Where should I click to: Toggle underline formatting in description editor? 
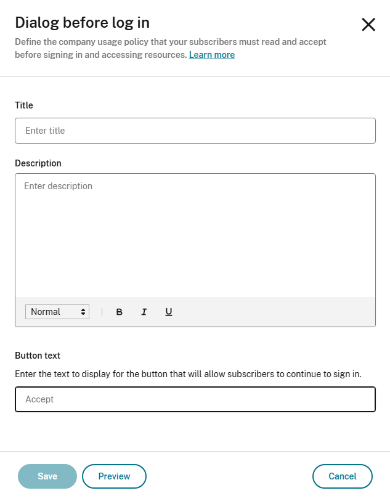[x=168, y=312]
